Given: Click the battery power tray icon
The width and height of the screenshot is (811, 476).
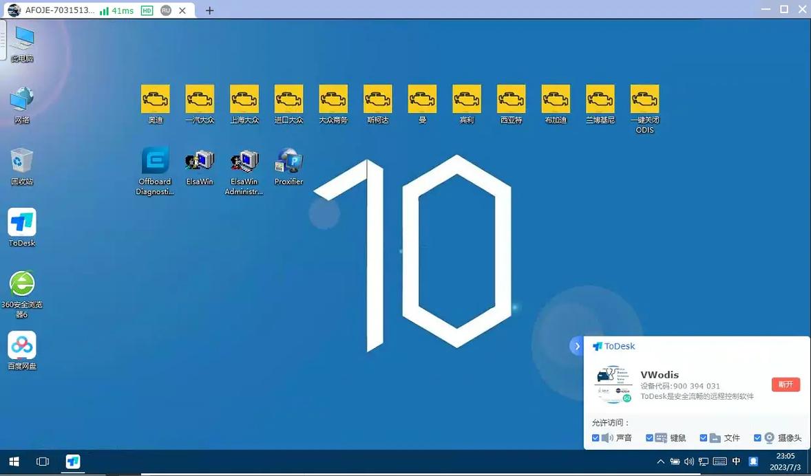Looking at the screenshot, I should (x=675, y=462).
